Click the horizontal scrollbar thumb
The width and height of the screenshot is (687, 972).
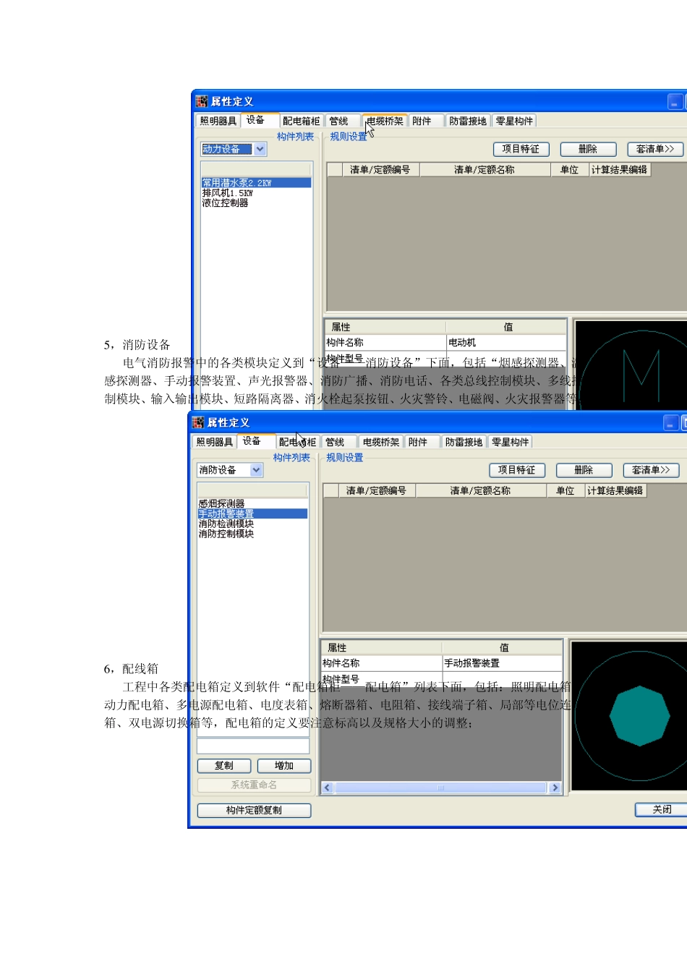[440, 788]
